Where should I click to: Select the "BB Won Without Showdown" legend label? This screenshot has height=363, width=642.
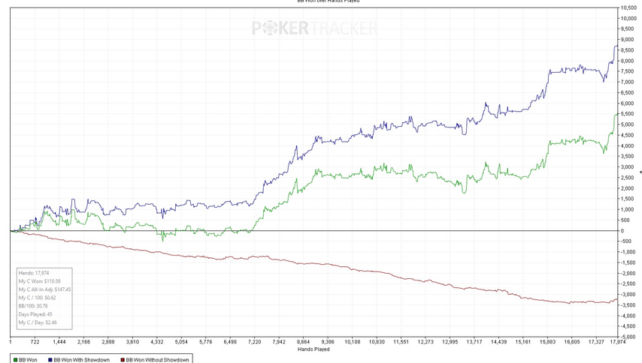(157, 360)
